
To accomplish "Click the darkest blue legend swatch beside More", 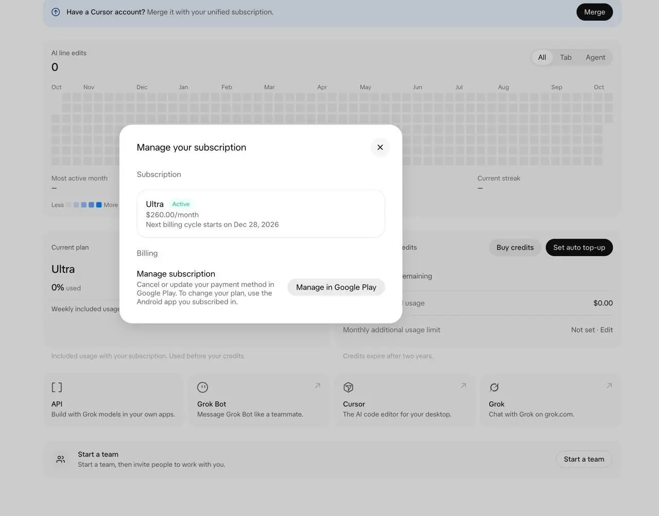I will tap(99, 205).
